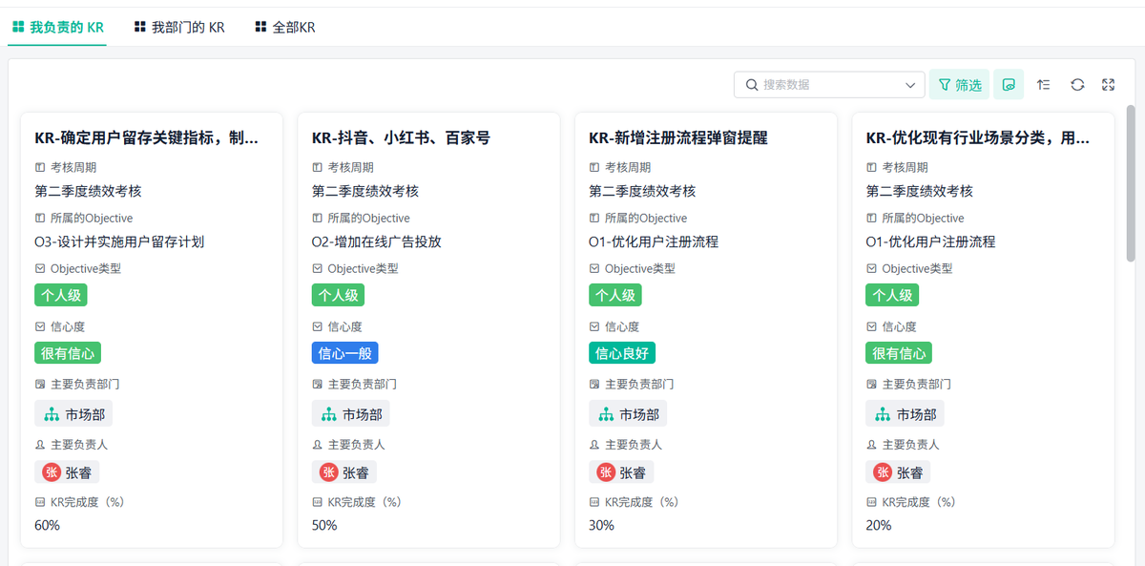Click the 市场部 department chip in third card
Viewport: 1145px width, 566px height.
point(628,414)
